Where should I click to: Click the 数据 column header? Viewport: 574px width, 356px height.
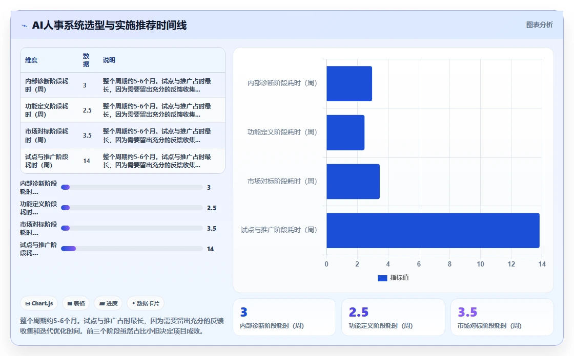pyautogui.click(x=86, y=60)
